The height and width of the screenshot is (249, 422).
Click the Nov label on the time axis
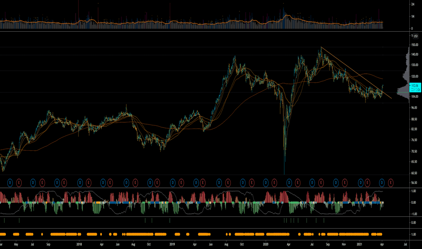point(344,244)
